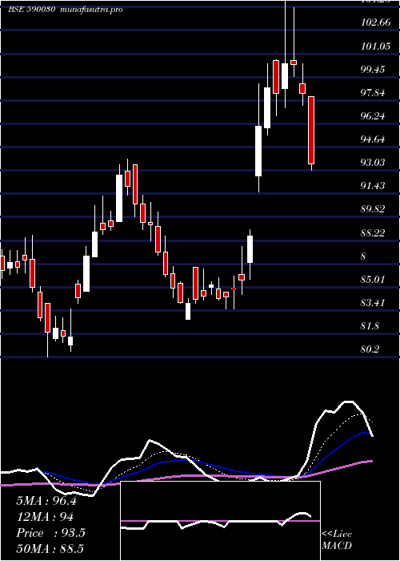The image size is (400, 561).
Task: Click inside the MACD inset chart panel
Action: point(220,521)
